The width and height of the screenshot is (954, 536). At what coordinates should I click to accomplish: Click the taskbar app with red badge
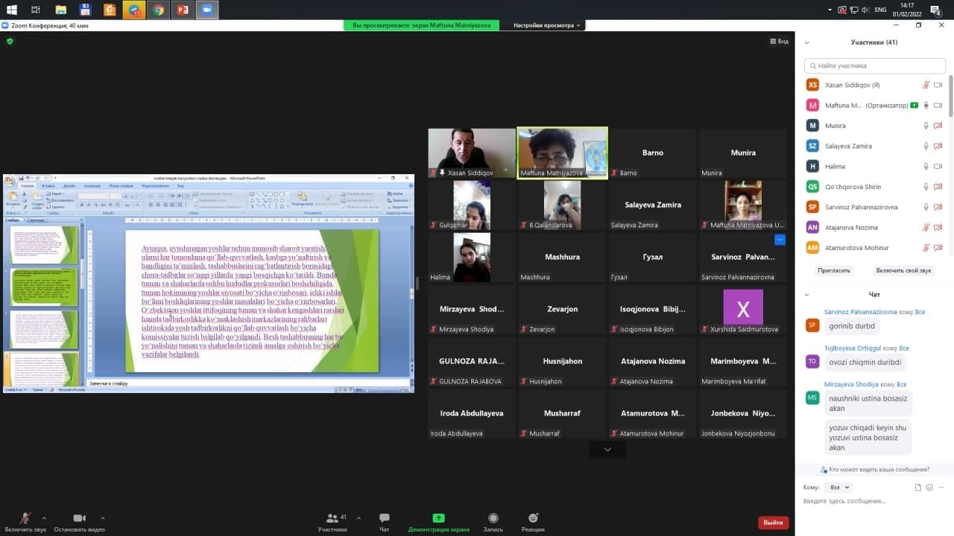(134, 10)
